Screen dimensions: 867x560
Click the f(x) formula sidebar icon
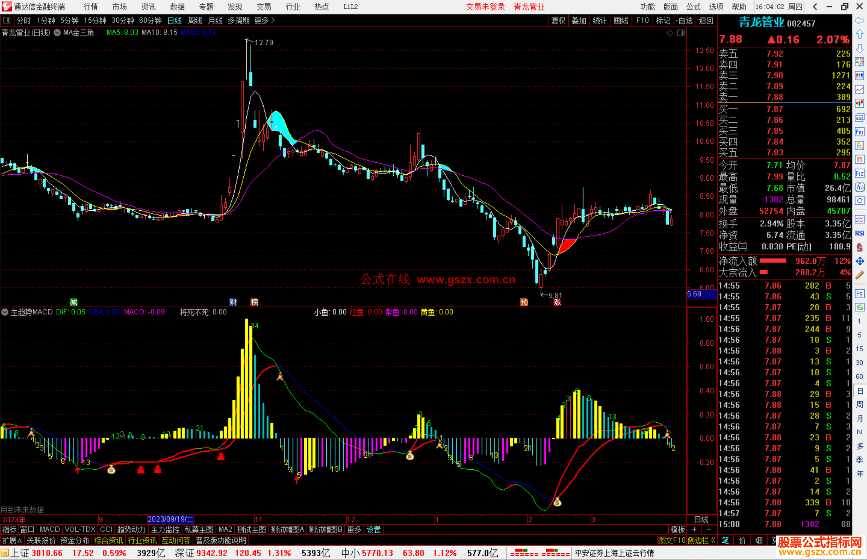(x=859, y=187)
